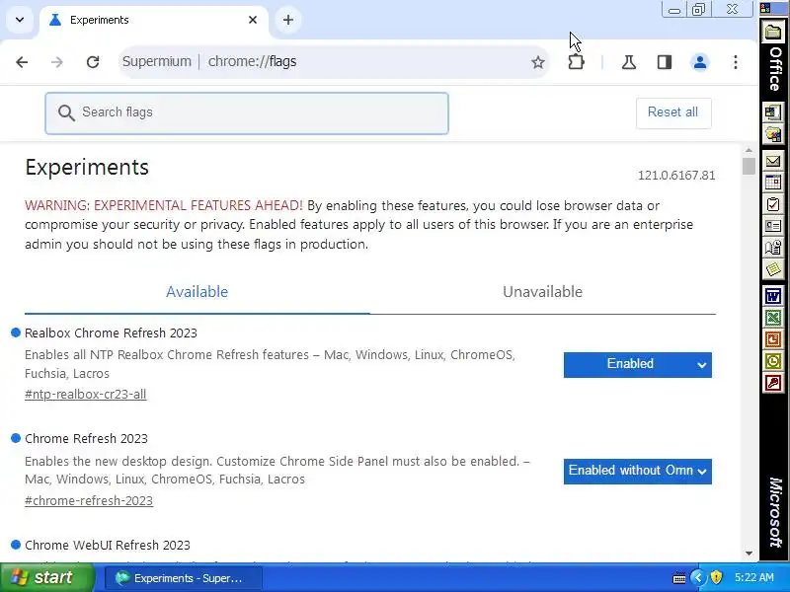Select the Experiments browser tab
Screen dimensions: 790x592
click(x=154, y=20)
